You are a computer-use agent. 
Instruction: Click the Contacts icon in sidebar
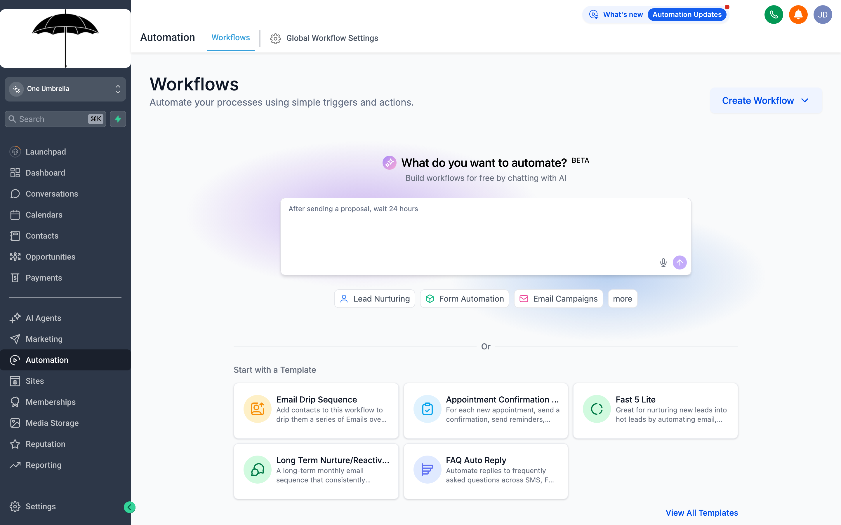tap(15, 236)
